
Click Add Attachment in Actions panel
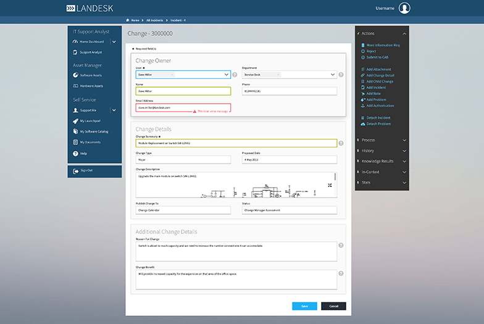point(379,69)
